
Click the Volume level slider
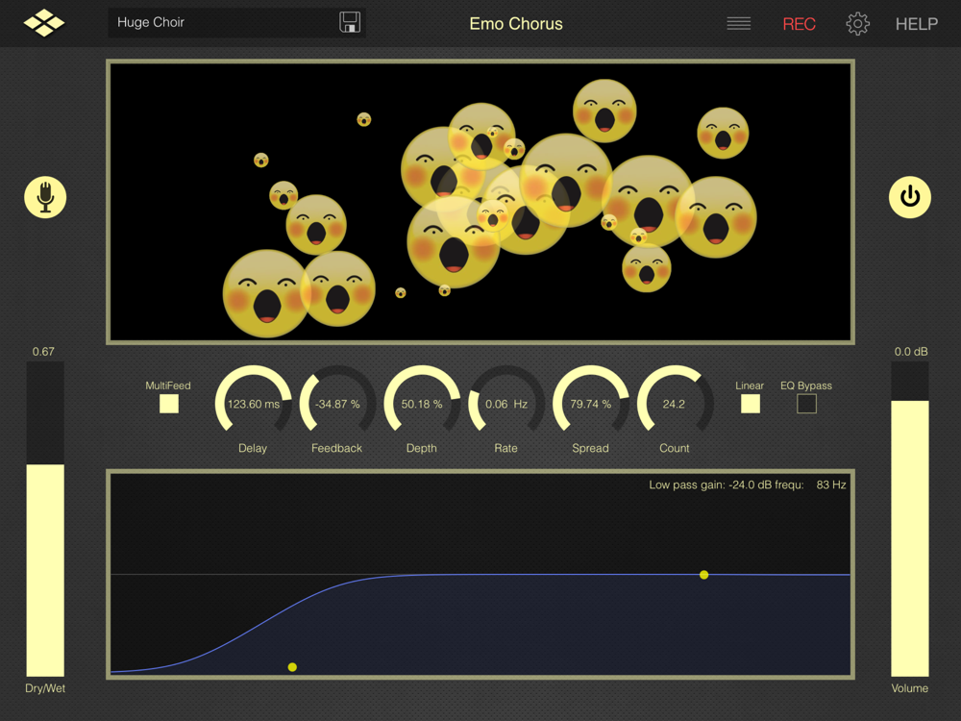click(910, 519)
